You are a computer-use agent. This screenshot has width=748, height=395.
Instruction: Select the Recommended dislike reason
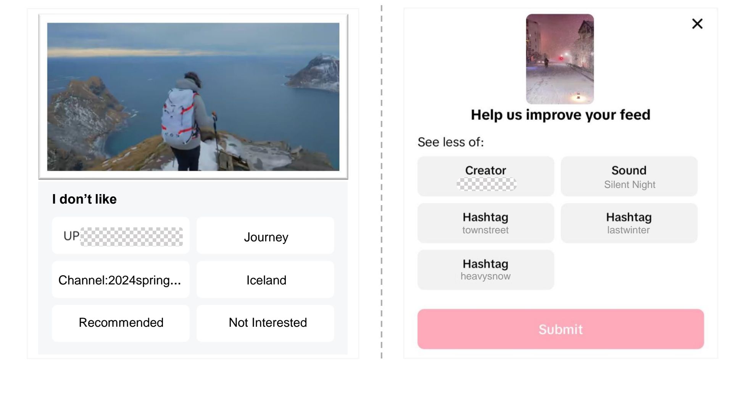(121, 323)
